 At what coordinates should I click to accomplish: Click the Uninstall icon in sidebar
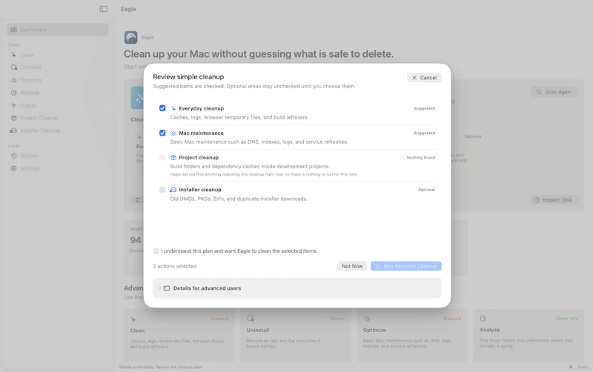tap(14, 67)
